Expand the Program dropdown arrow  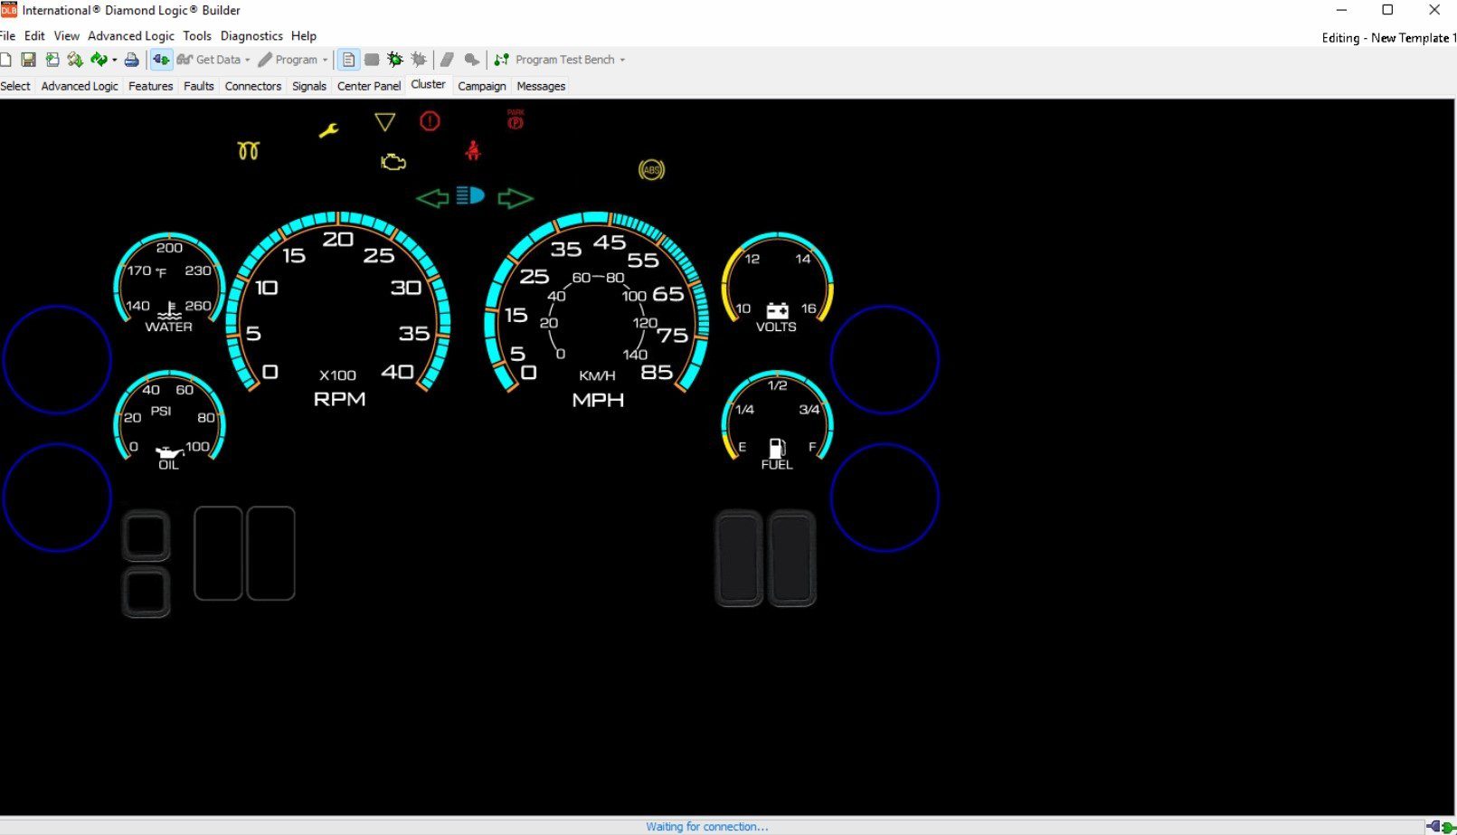click(x=325, y=60)
